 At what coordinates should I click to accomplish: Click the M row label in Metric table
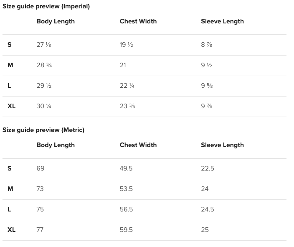tap(10, 189)
